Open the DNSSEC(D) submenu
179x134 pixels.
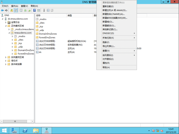pyautogui.click(x=117, y=33)
